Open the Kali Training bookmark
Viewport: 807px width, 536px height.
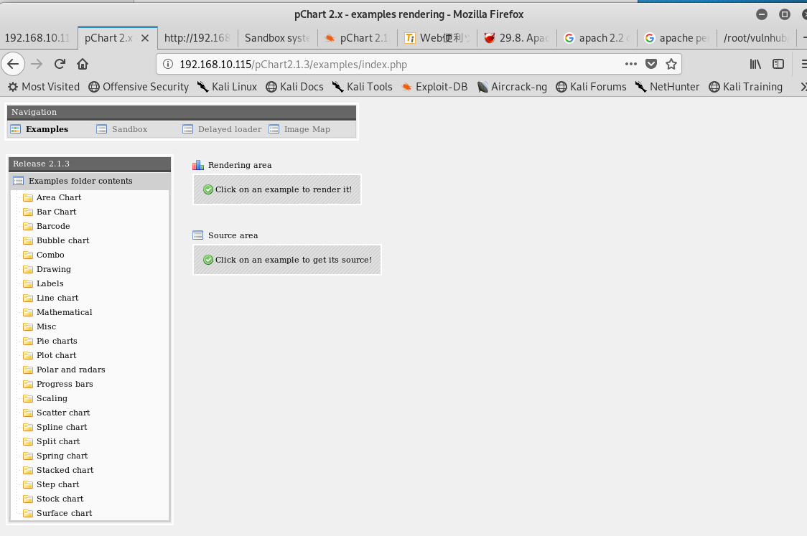coord(746,87)
